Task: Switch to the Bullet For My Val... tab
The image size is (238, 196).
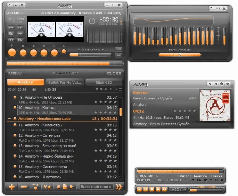Action: point(65,82)
